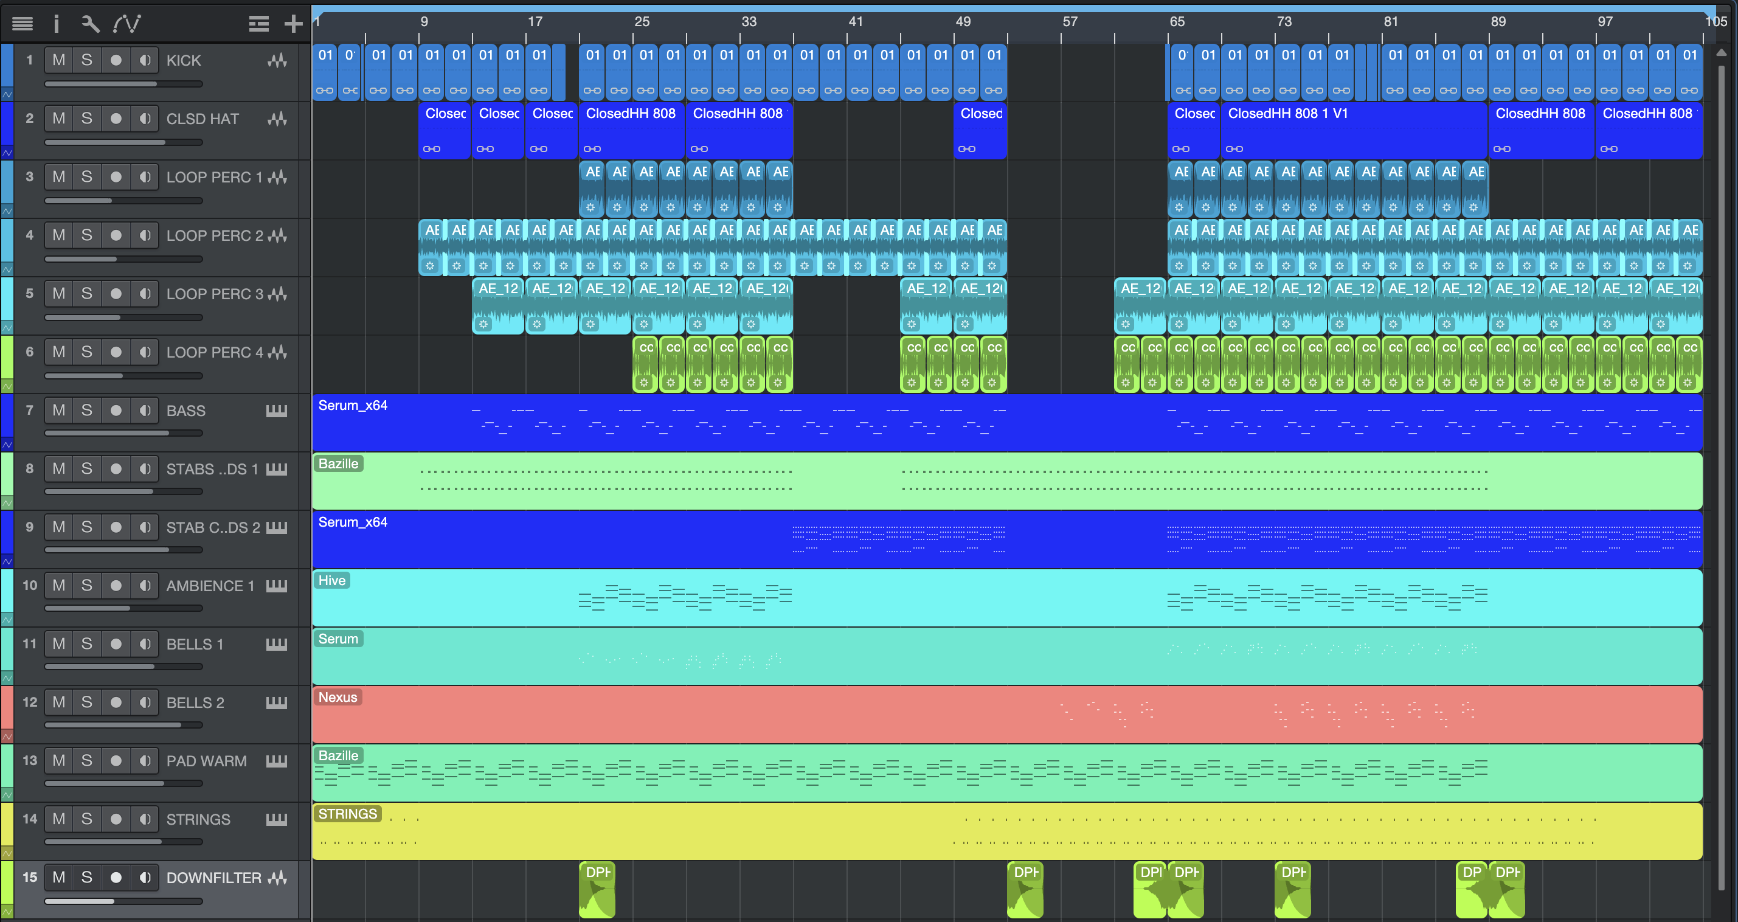Click the KICK audio waveform icon
The image size is (1738, 922).
277,61
